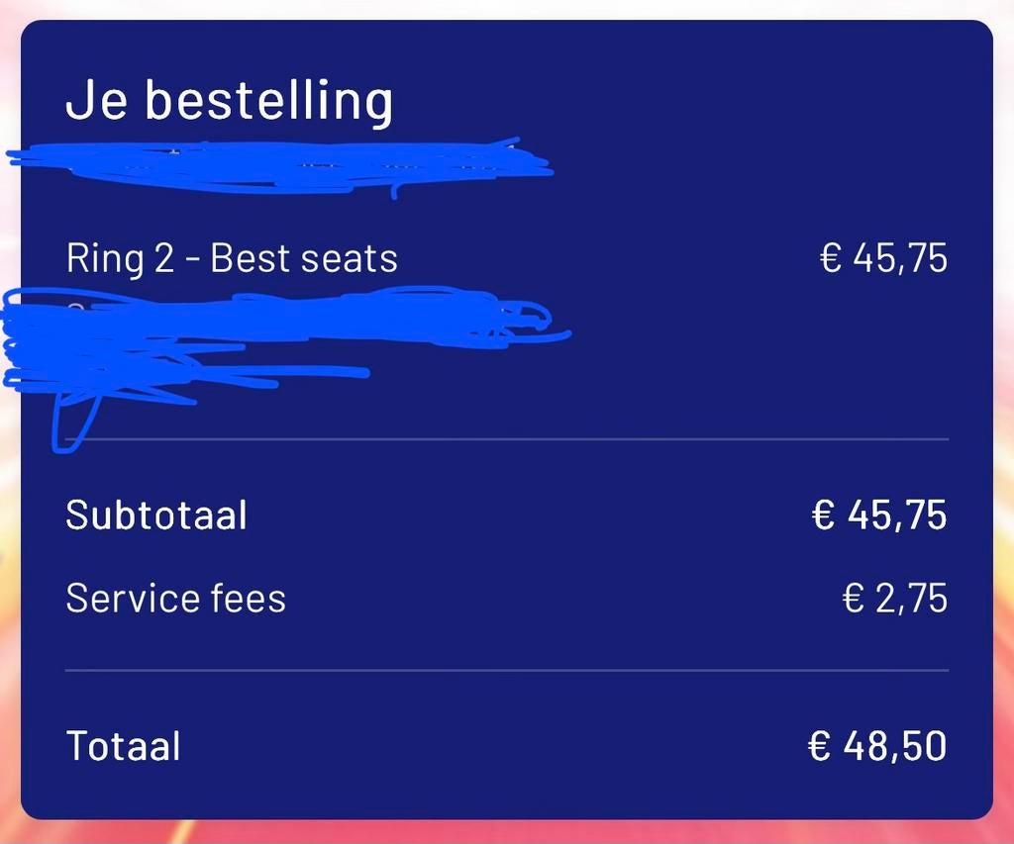Select the "Ring 2 - Best seats" ticket label
Screen dimensions: 1014x844
coord(232,259)
